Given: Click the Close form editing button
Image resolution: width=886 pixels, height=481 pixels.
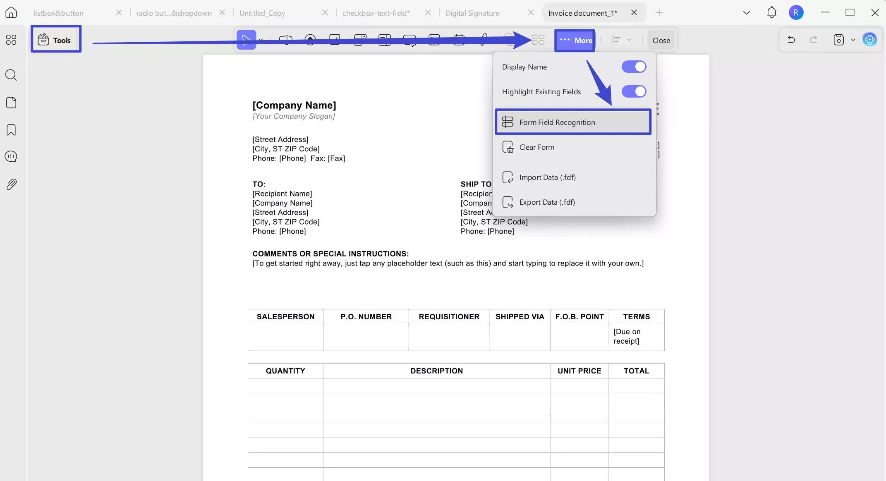Looking at the screenshot, I should point(661,40).
